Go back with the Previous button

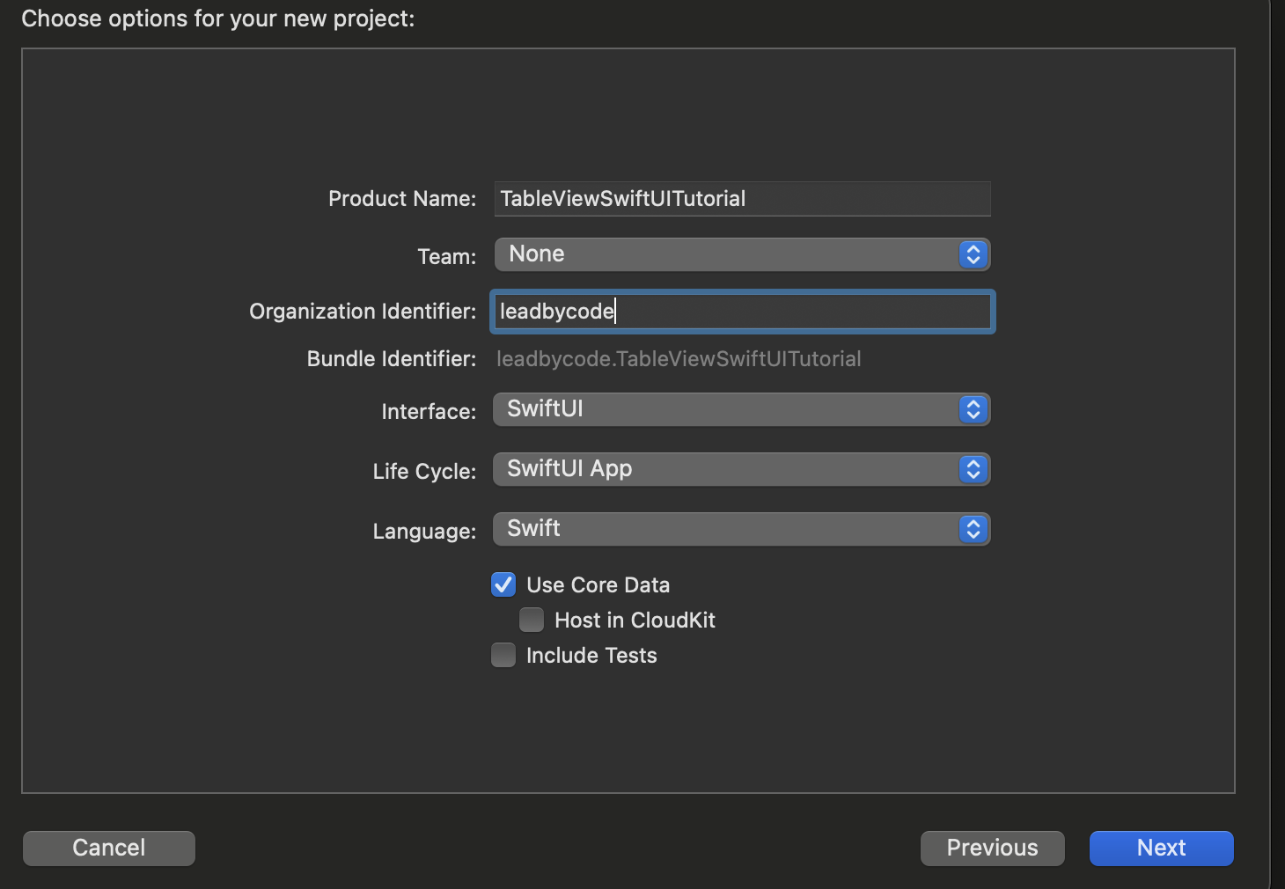click(x=992, y=848)
